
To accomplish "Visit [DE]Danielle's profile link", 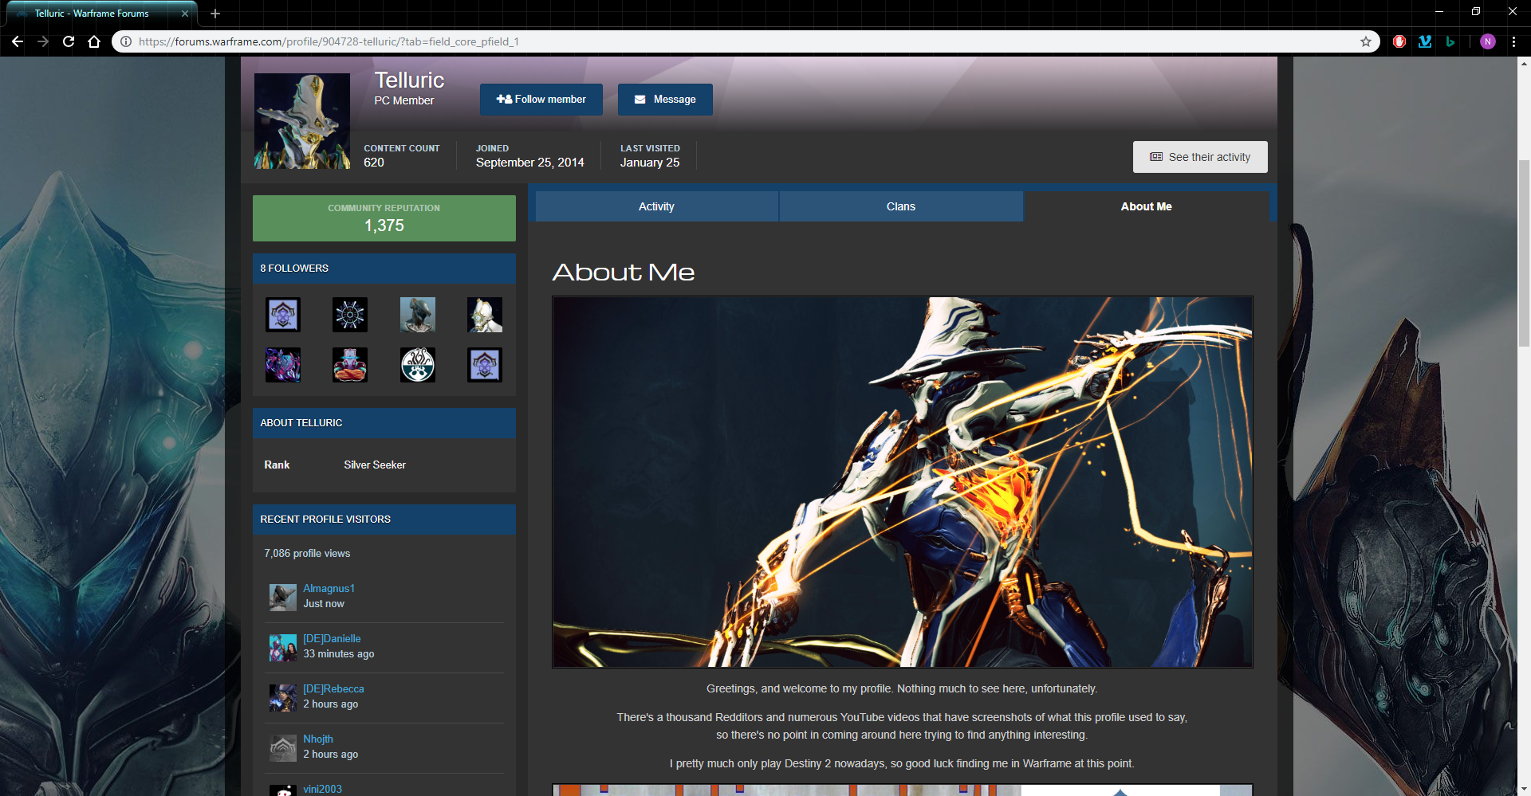I will [332, 638].
